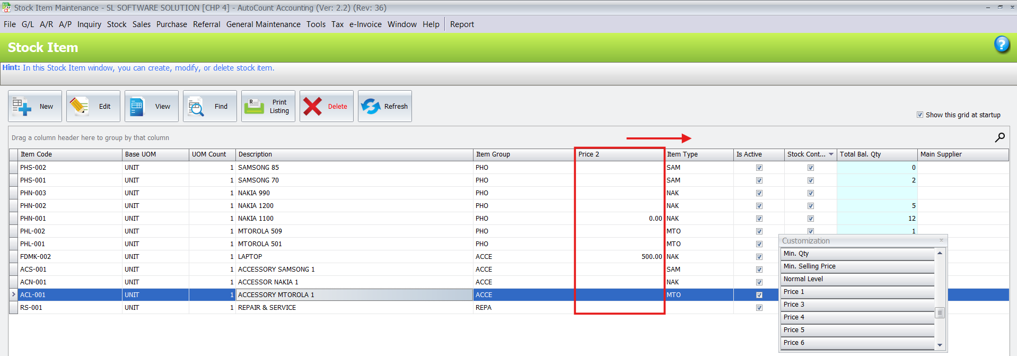This screenshot has height=356, width=1017.
Task: Click the red Delete cross icon
Action: (x=312, y=106)
